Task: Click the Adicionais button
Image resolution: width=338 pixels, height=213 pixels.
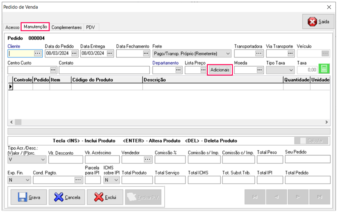Action: [x=220, y=70]
